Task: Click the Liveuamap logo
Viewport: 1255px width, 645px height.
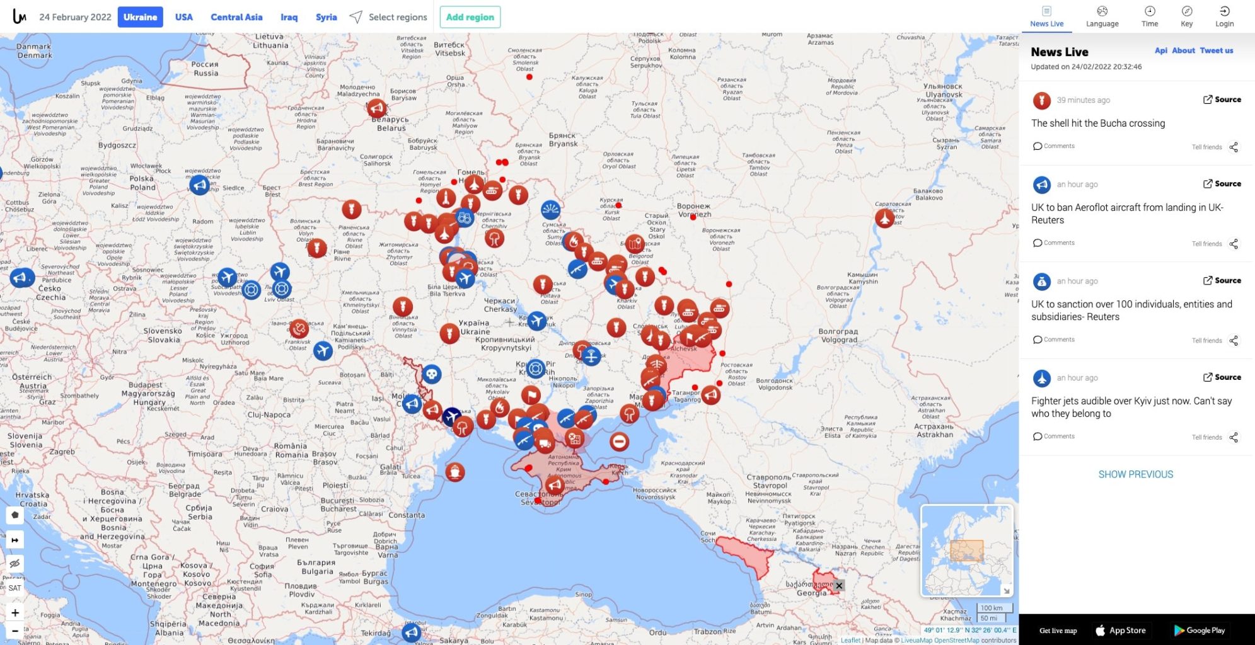Action: pyautogui.click(x=20, y=17)
